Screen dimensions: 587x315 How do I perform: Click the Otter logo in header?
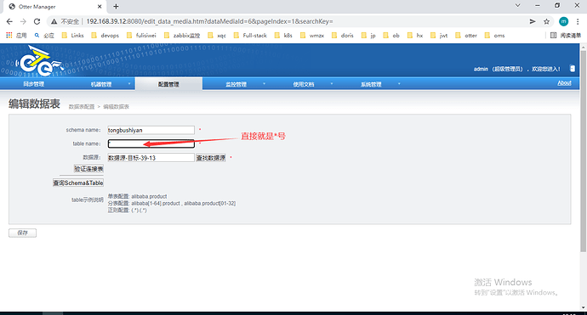pos(38,61)
